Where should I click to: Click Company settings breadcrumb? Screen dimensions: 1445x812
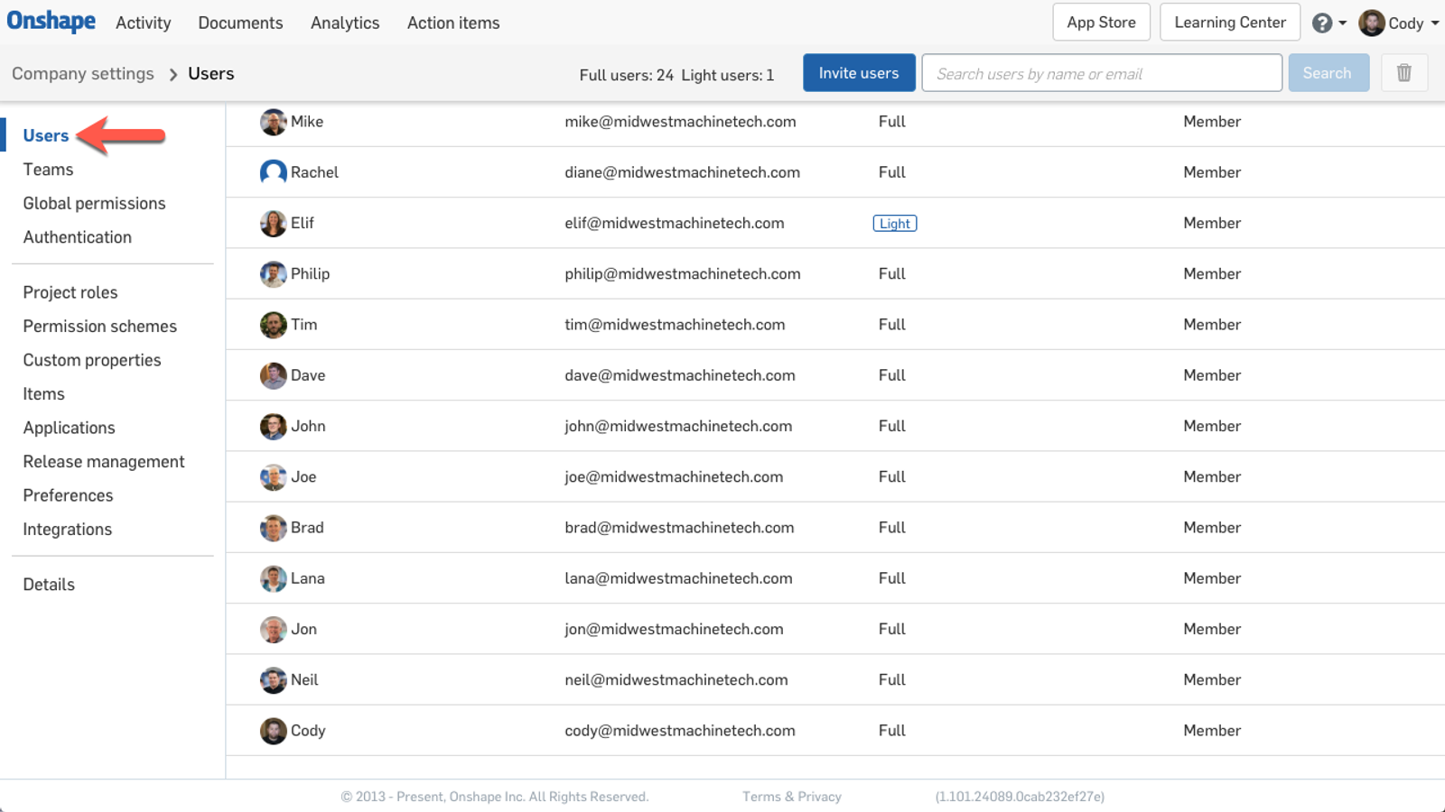[x=82, y=73]
